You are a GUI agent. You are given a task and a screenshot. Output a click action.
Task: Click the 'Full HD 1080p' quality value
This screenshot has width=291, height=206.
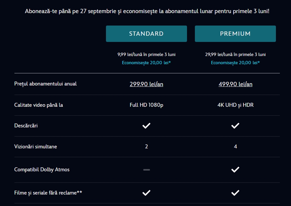pyautogui.click(x=146, y=105)
